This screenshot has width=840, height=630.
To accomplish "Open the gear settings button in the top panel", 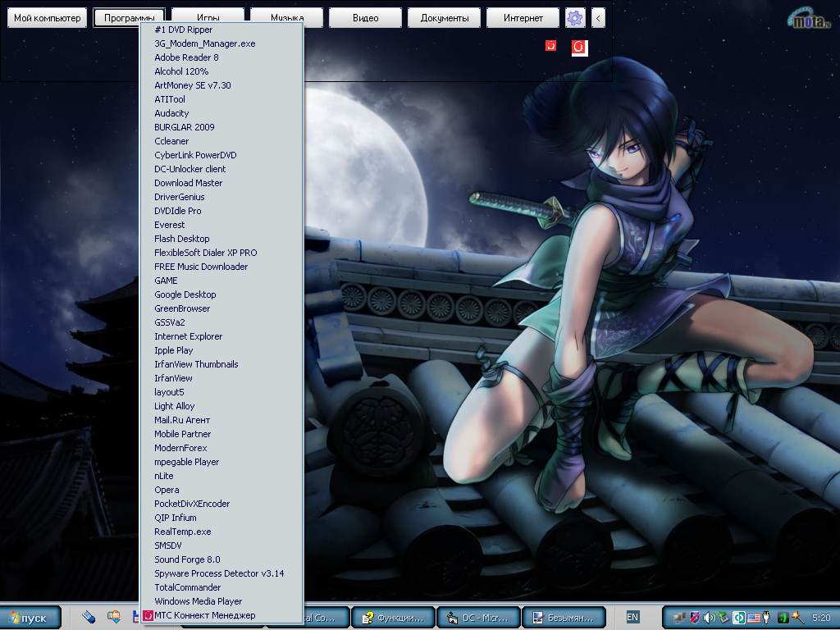I will [x=575, y=18].
